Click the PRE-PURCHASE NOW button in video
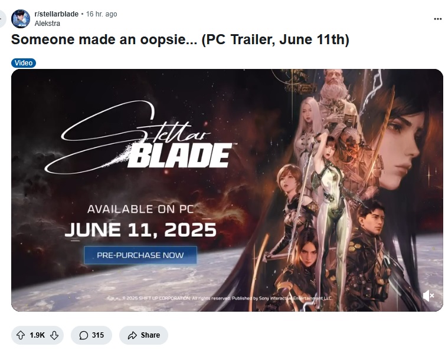 click(x=140, y=255)
